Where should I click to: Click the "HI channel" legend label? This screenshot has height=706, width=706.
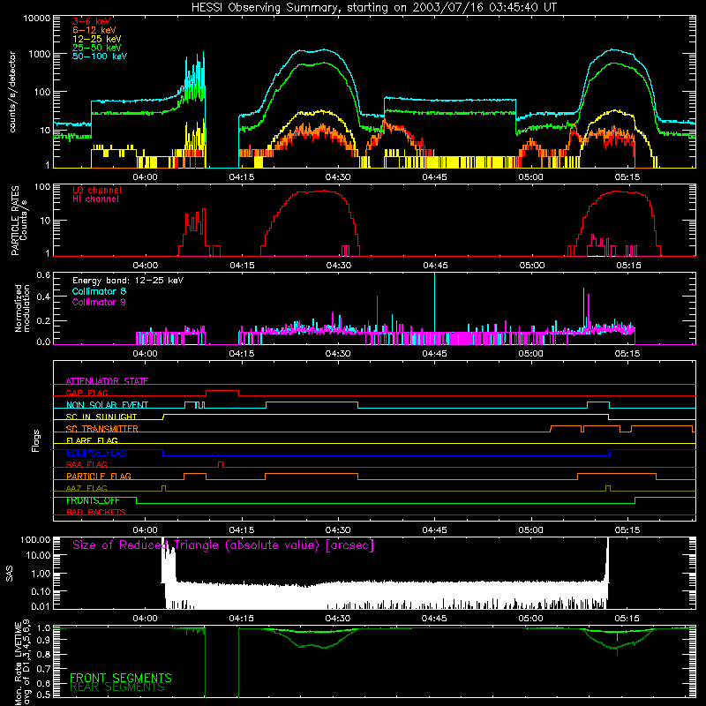[x=95, y=199]
